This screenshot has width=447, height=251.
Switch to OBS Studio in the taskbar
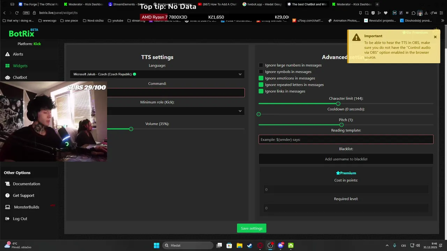270,245
